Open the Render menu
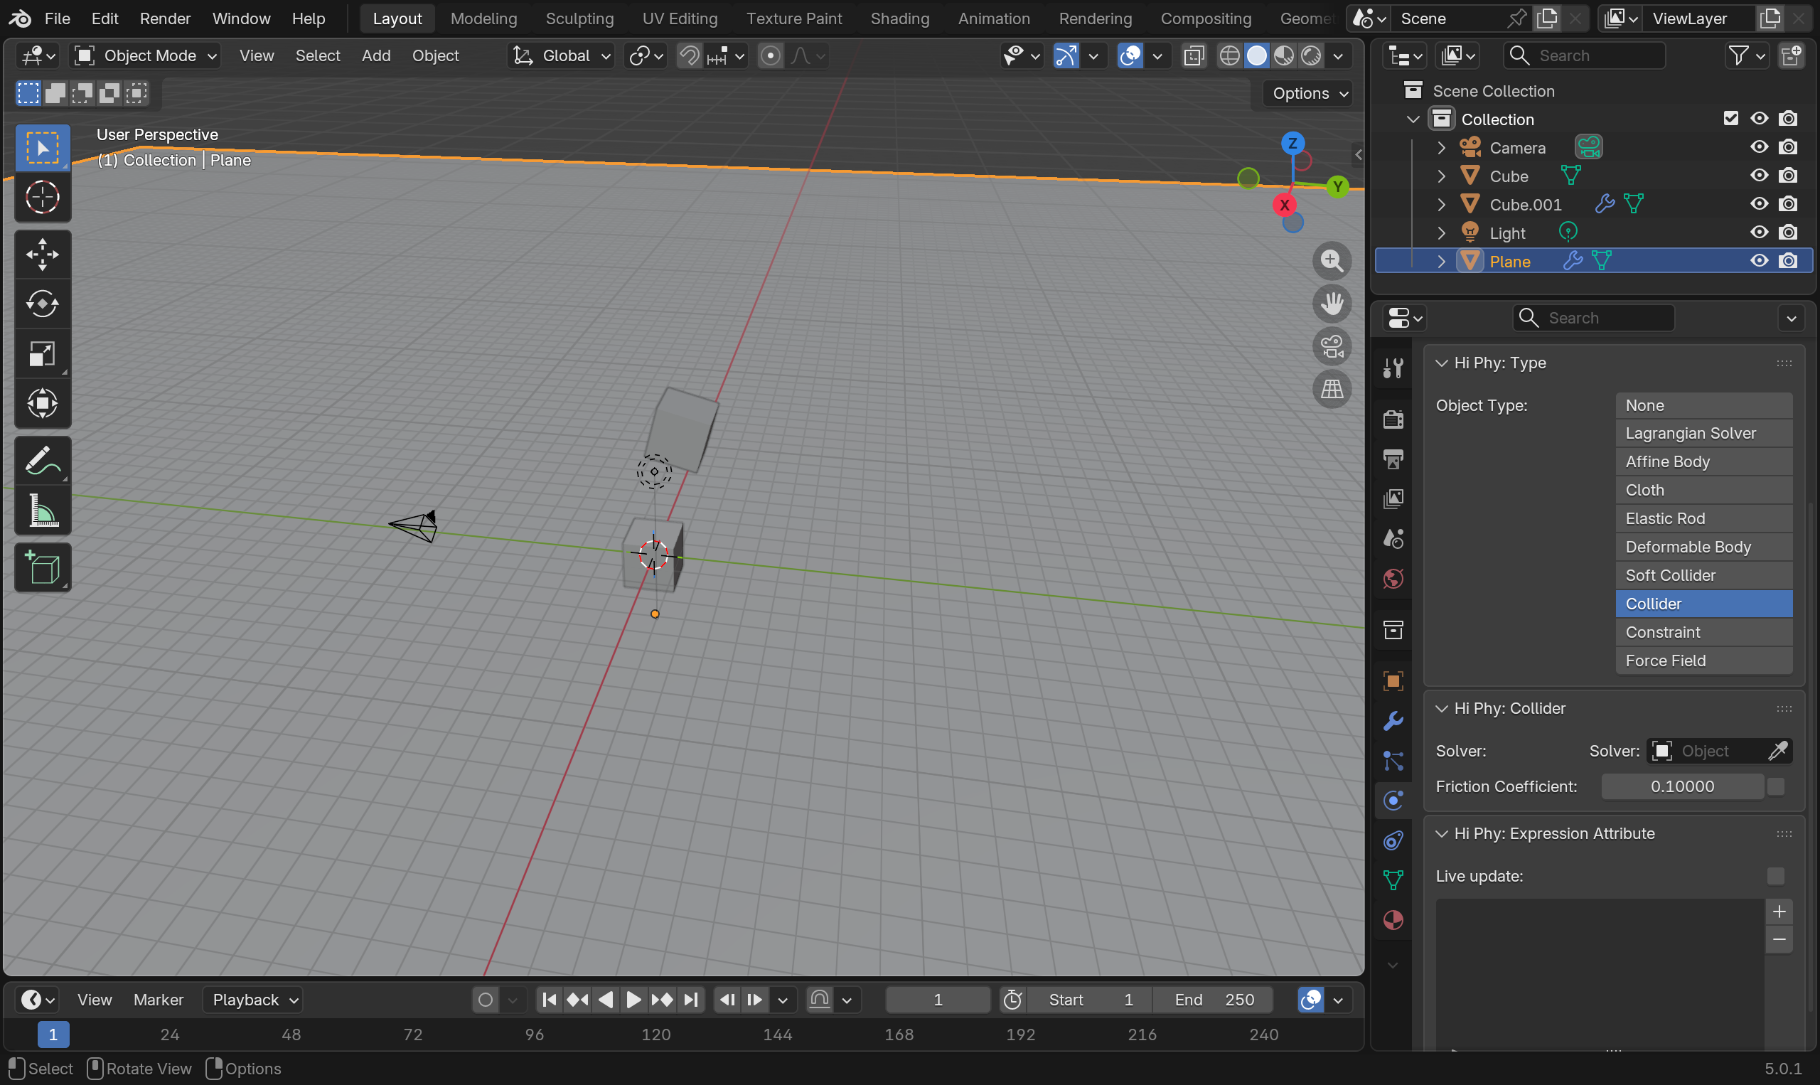 164,18
